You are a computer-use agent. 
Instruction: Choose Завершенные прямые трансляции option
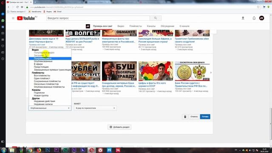[52, 70]
